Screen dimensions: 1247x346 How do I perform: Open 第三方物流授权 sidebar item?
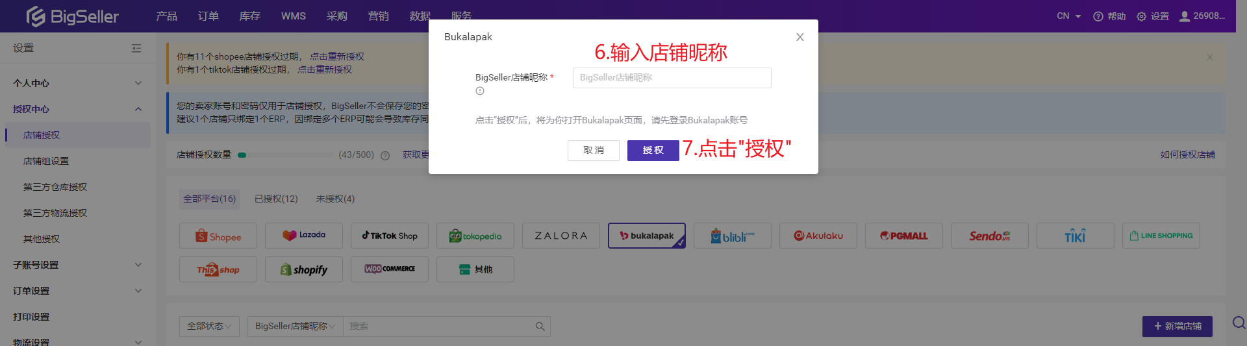(78, 213)
